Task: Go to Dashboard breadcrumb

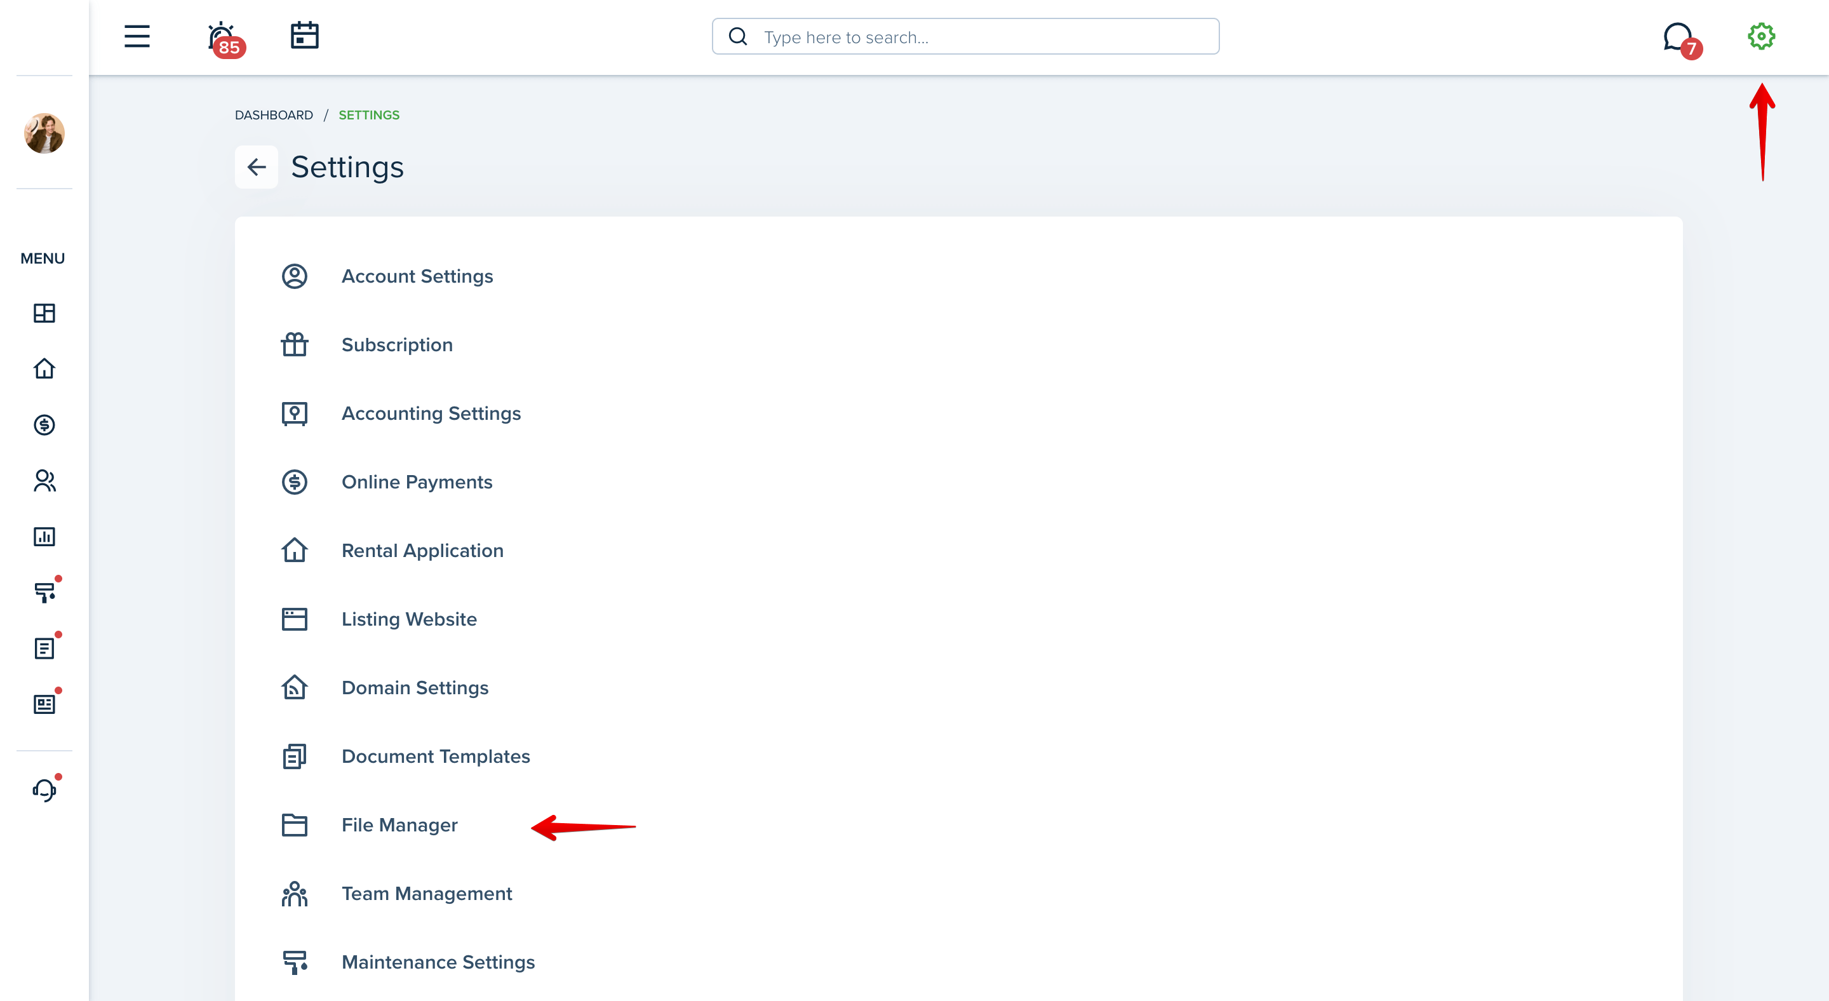Action: (x=274, y=115)
